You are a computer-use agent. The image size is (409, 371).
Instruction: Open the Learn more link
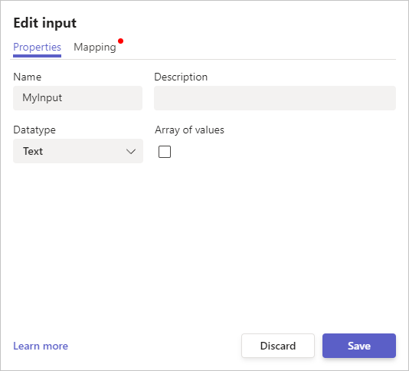pos(41,346)
